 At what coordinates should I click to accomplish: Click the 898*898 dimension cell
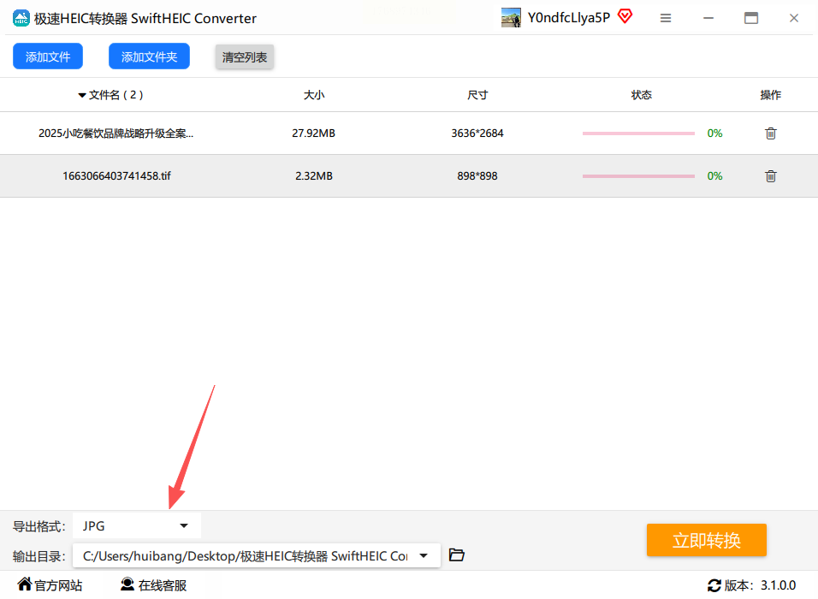[477, 176]
